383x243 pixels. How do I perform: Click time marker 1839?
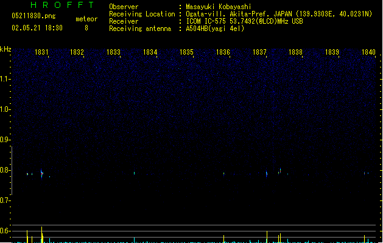point(332,52)
